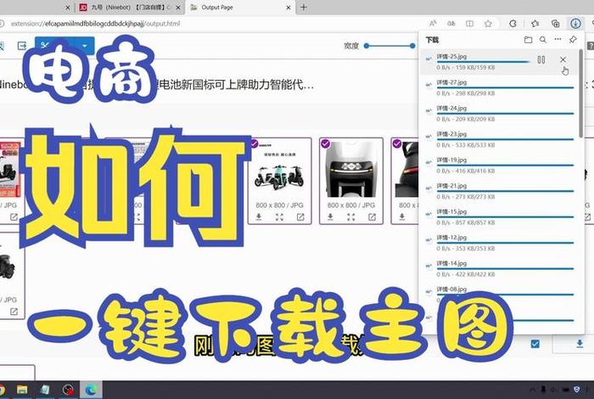Open browser Collections icon

point(555,24)
